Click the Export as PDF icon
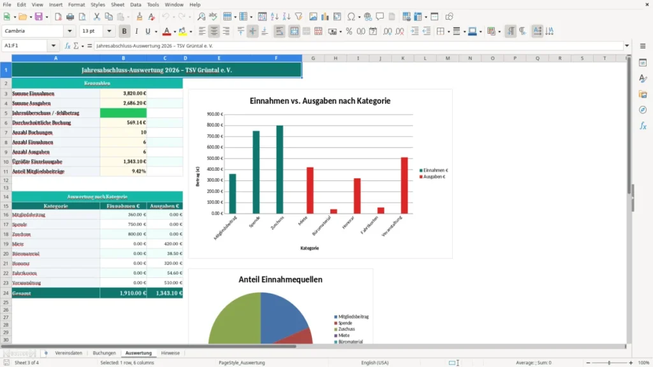This screenshot has height=367, width=653. tap(58, 17)
